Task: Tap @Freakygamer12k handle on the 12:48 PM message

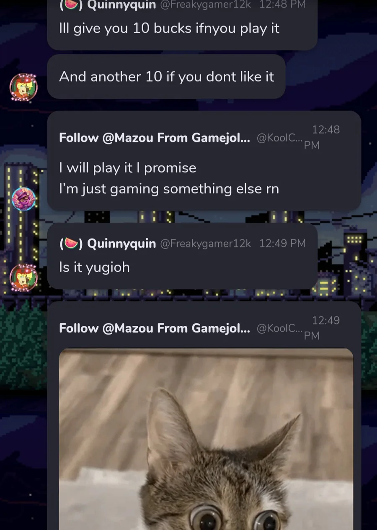Action: [x=206, y=5]
